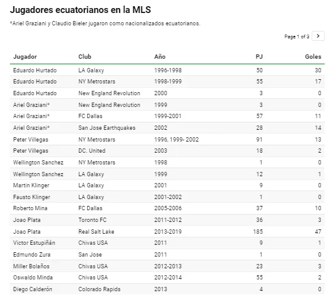This screenshot has height=298, width=329.
Task: Select Victor Estupiñán Chivas USA row
Action: (167, 243)
